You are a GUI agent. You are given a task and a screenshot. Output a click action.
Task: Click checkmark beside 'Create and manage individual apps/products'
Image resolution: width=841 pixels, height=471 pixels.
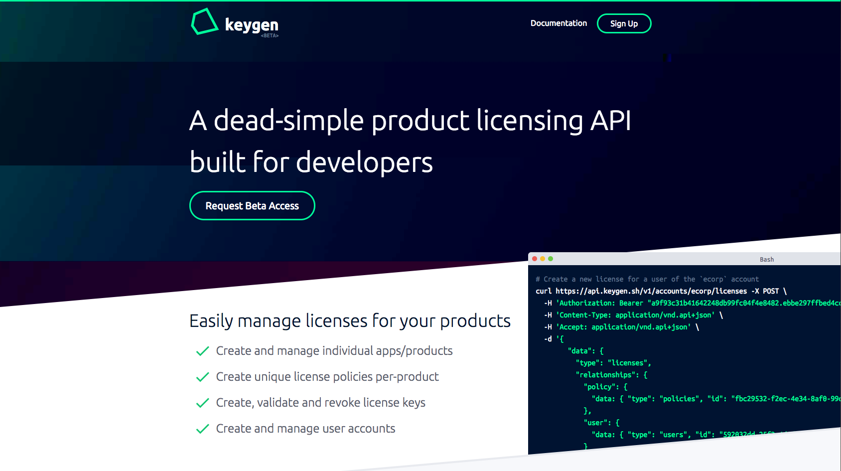click(202, 351)
